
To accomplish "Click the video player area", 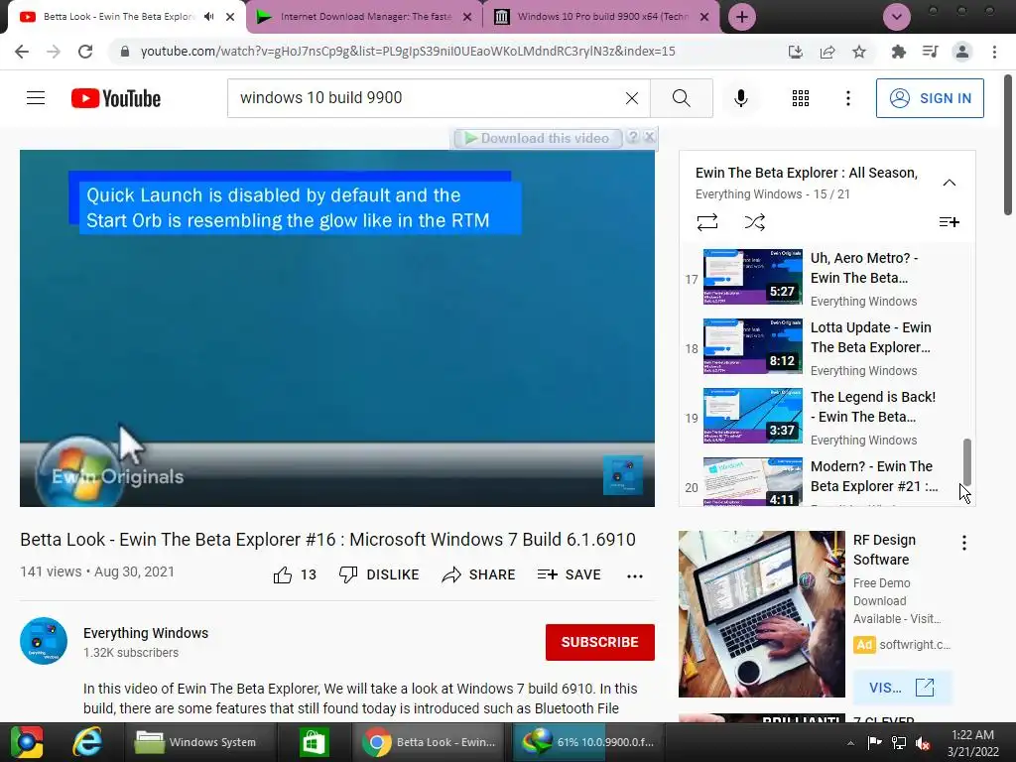I will tap(337, 327).
